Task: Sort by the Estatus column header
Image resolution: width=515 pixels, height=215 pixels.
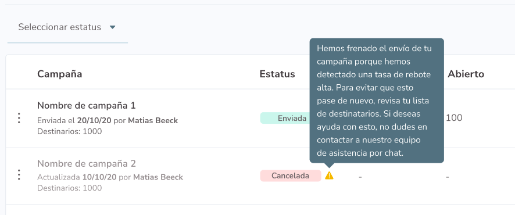Action: [x=277, y=74]
